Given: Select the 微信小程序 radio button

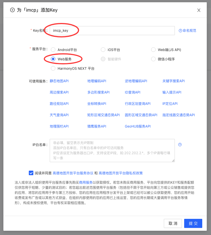Looking at the screenshot, I should tap(153, 59).
